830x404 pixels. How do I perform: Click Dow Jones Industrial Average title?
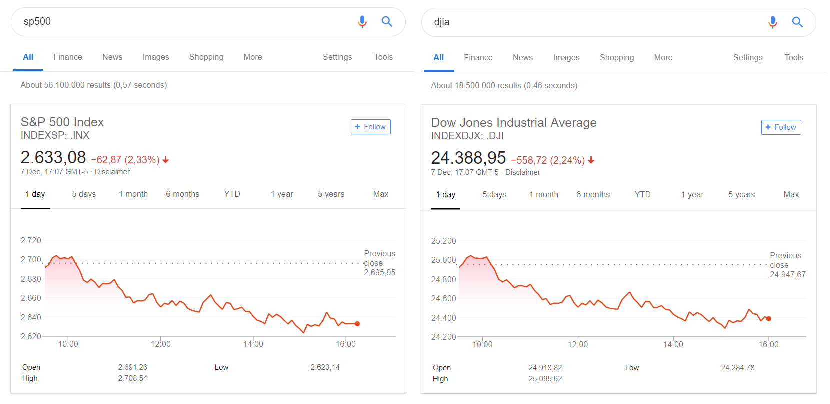pos(514,123)
